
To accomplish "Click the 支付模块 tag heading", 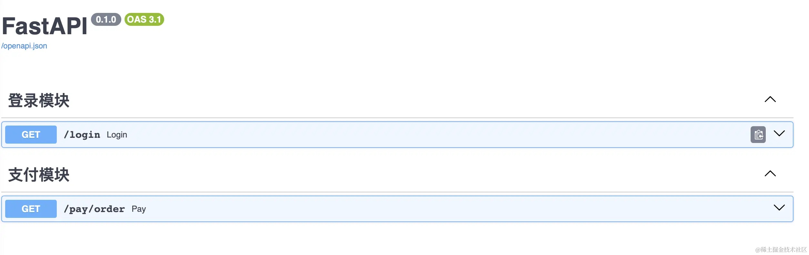I will pyautogui.click(x=39, y=175).
